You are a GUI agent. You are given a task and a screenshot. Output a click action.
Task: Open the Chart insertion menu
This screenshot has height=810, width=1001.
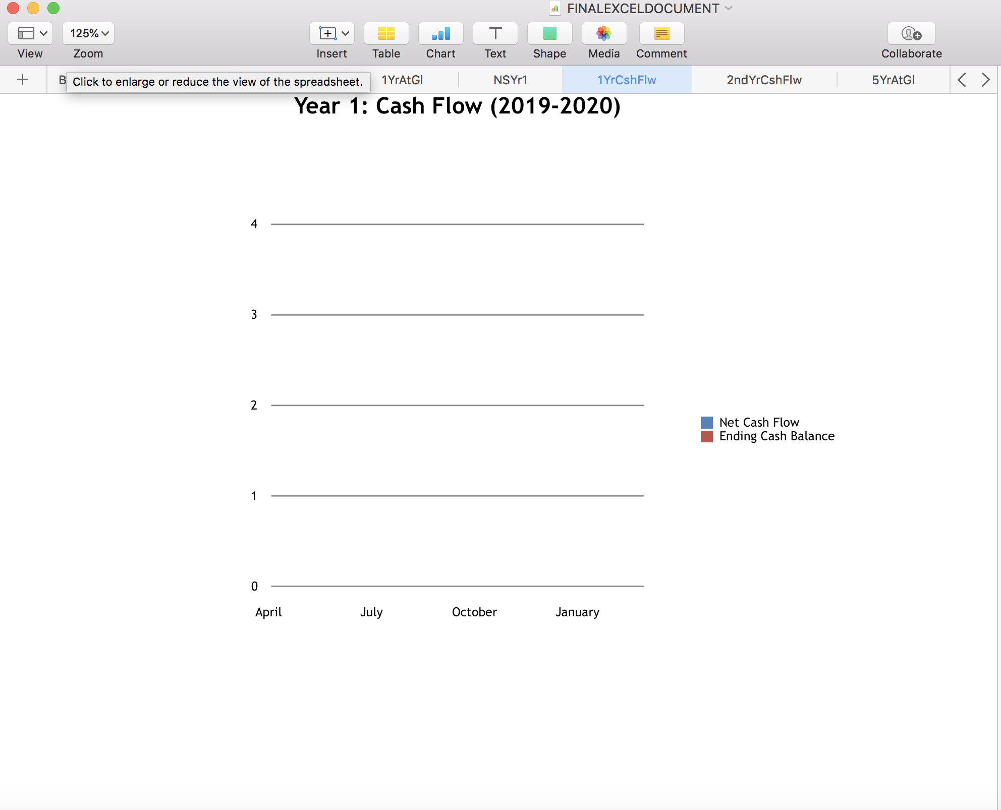pos(440,33)
